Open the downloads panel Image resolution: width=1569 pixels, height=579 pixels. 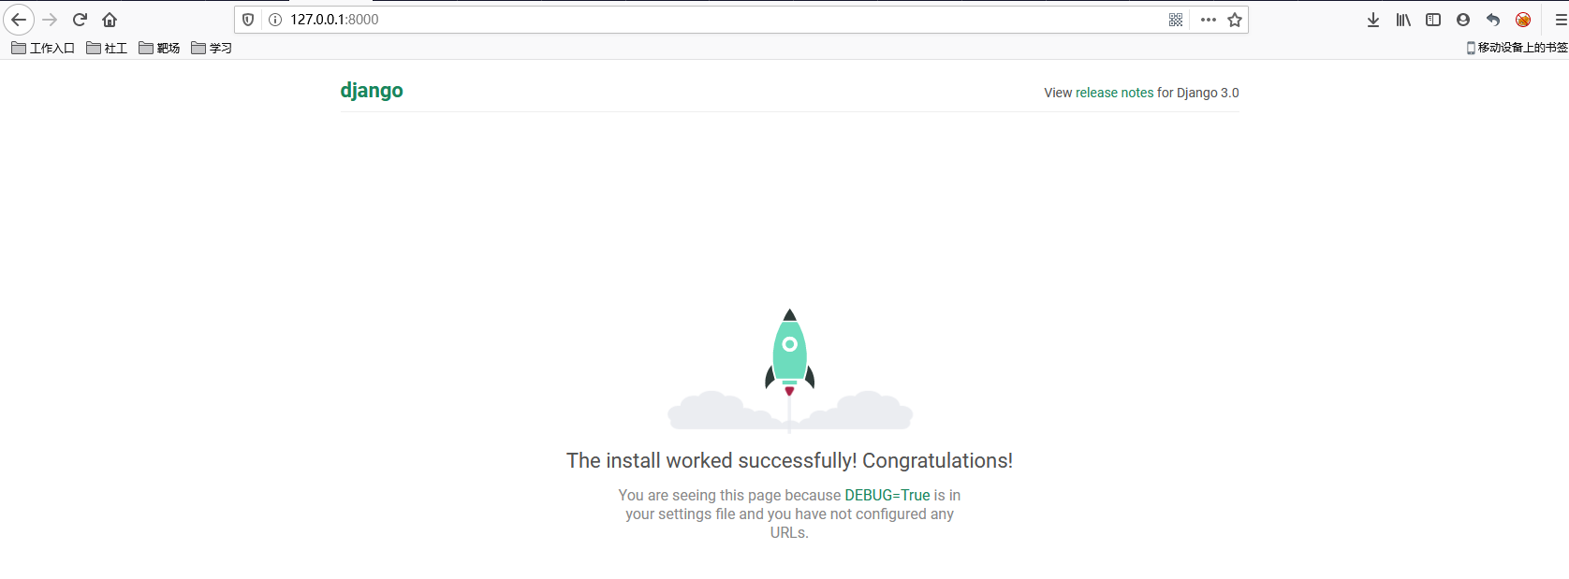(x=1373, y=20)
